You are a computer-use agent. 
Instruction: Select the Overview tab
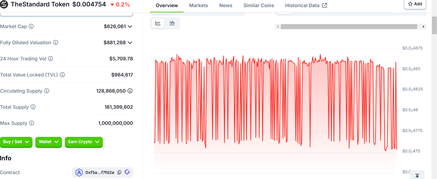(x=167, y=5)
